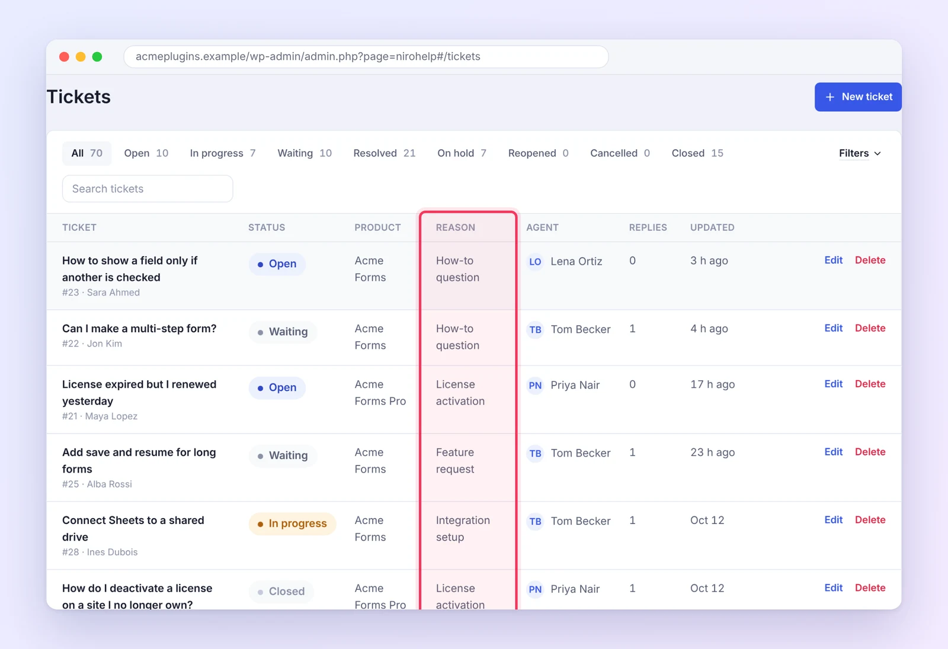The width and height of the screenshot is (948, 649).
Task: Show the Waiting tickets tab
Action: tap(305, 153)
